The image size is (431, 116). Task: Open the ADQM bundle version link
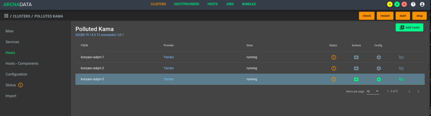coord(101,35)
